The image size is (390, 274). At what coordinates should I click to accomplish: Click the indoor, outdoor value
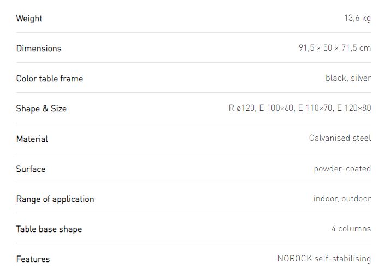tap(342, 199)
